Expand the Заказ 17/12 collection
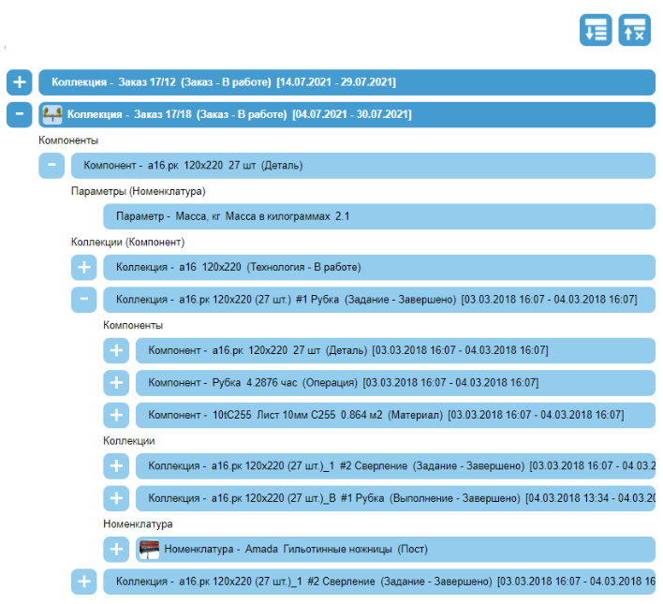Viewport: 663px width, 604px height. point(19,82)
